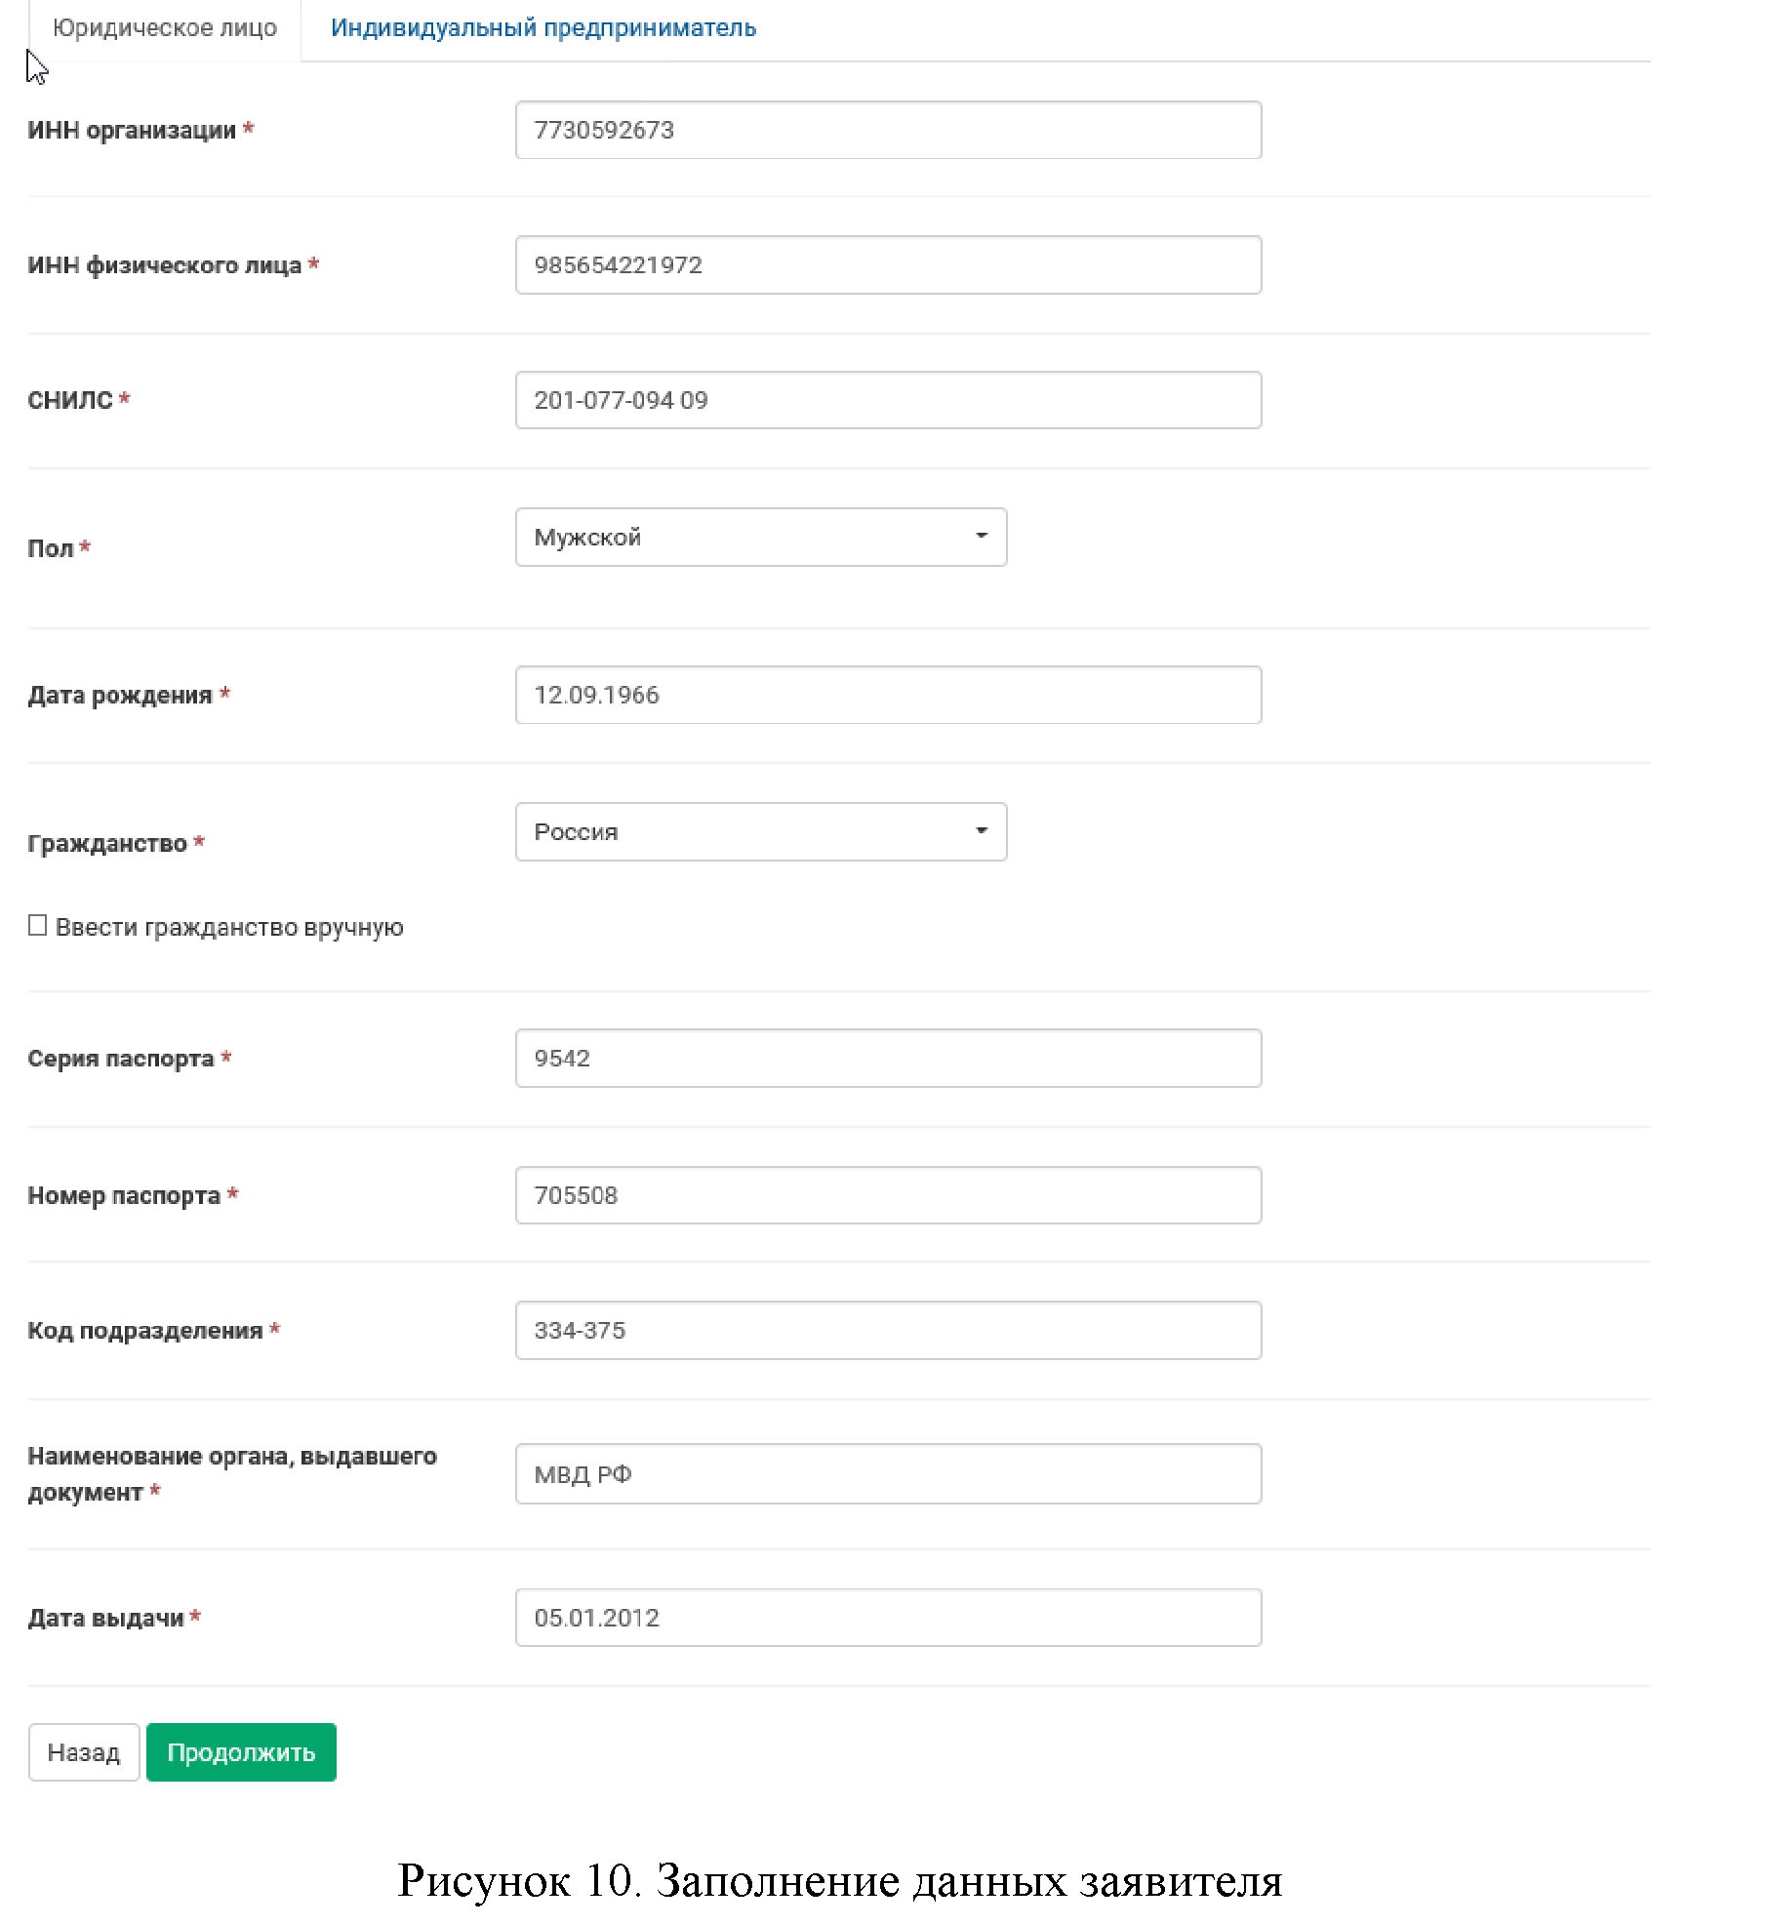This screenshot has height=1926, width=1769.
Task: Focus the Номер паспорта input
Action: click(x=887, y=1195)
